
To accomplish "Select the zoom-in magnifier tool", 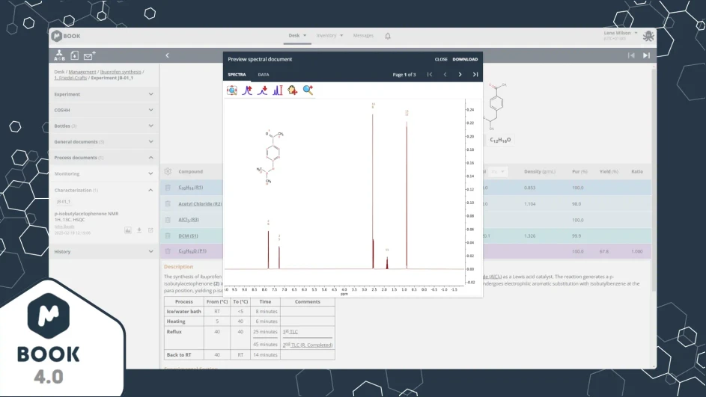I will coord(308,90).
